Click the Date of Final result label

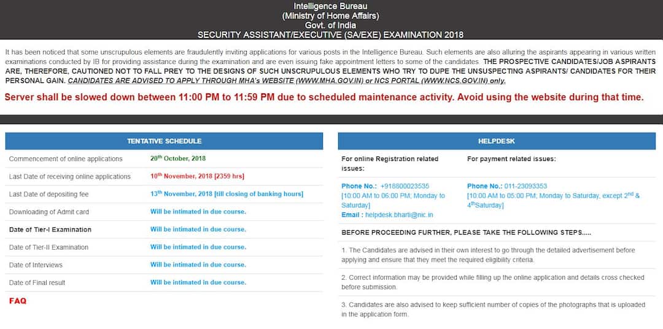pyautogui.click(x=37, y=283)
